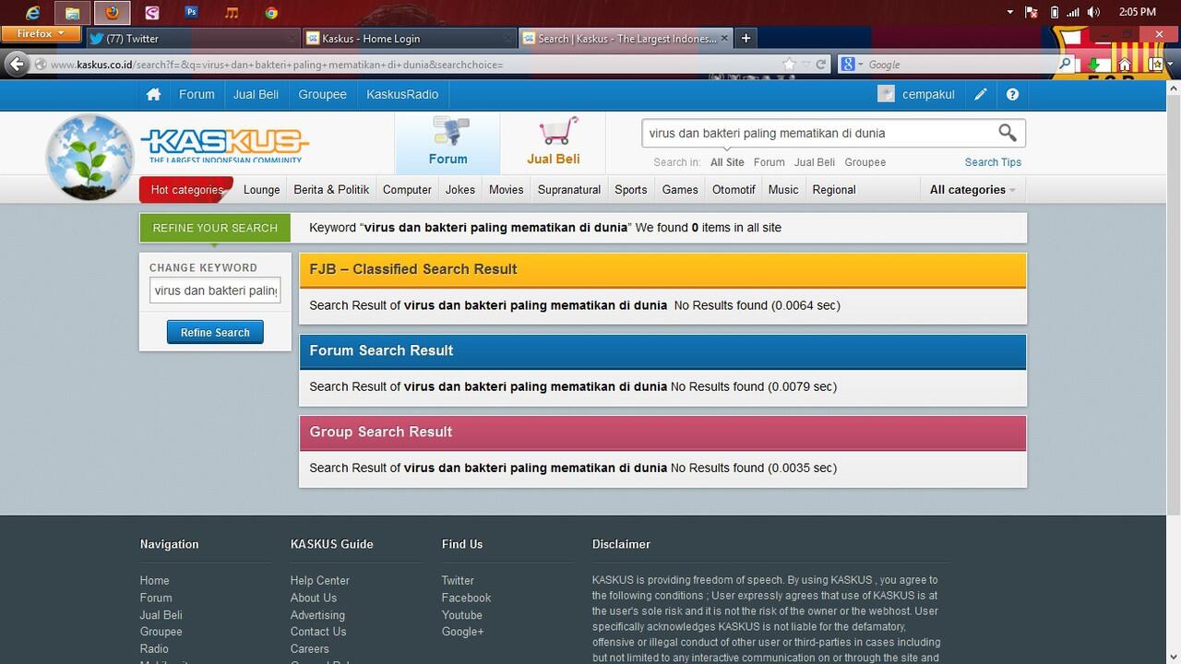This screenshot has width=1181, height=664.
Task: Click Jual Beli in the blue navbar
Action: pos(256,94)
